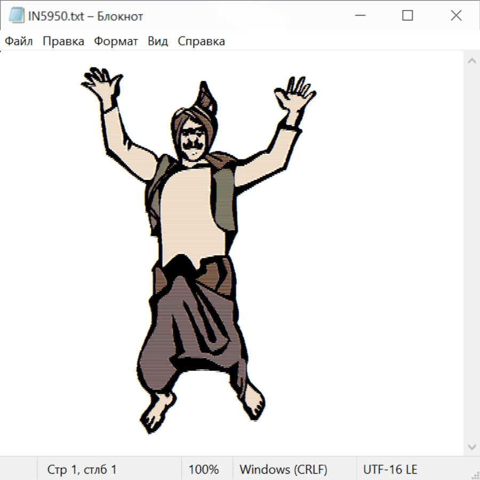Click the Notepad icon in title bar
Screen dimensions: 480x480
[x=16, y=16]
